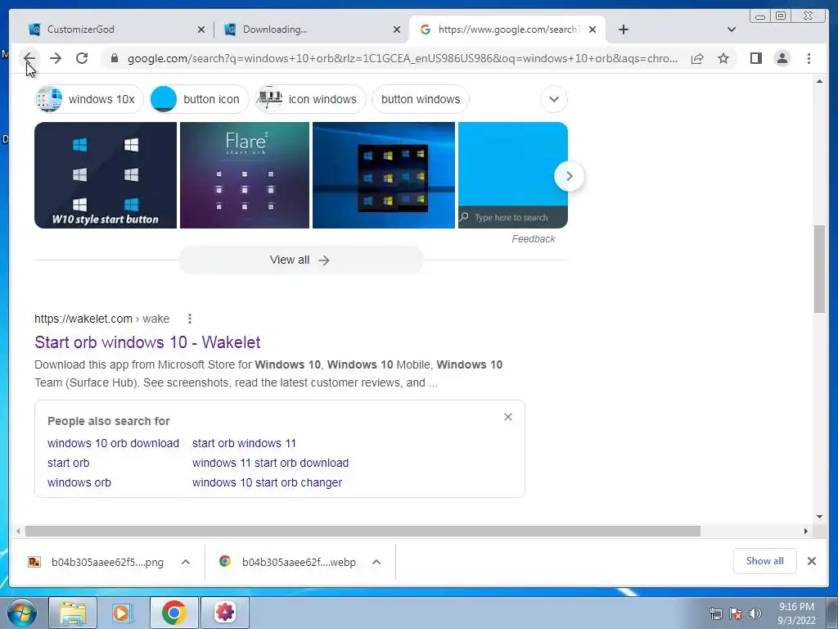This screenshot has height=629, width=838.
Task: Search 'windows 11 start orb download' suggestion
Action: [270, 464]
